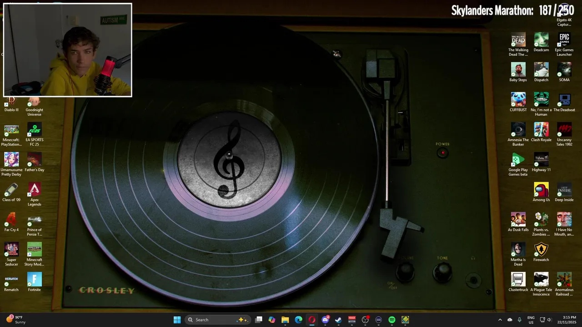Click the Father's Day game icon

point(34,162)
